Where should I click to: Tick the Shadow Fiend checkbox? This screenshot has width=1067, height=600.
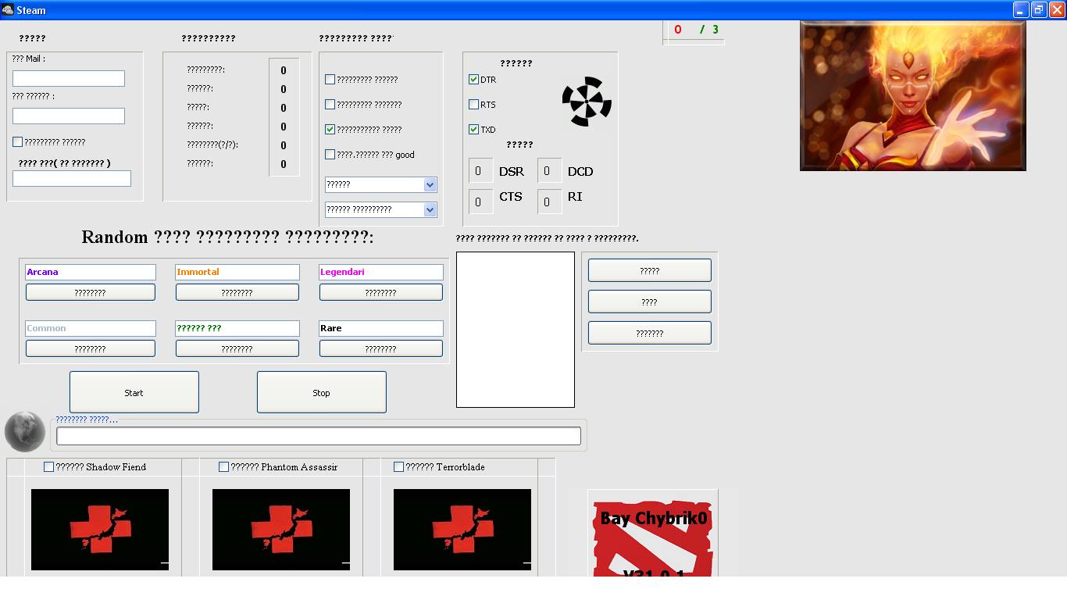(x=48, y=467)
